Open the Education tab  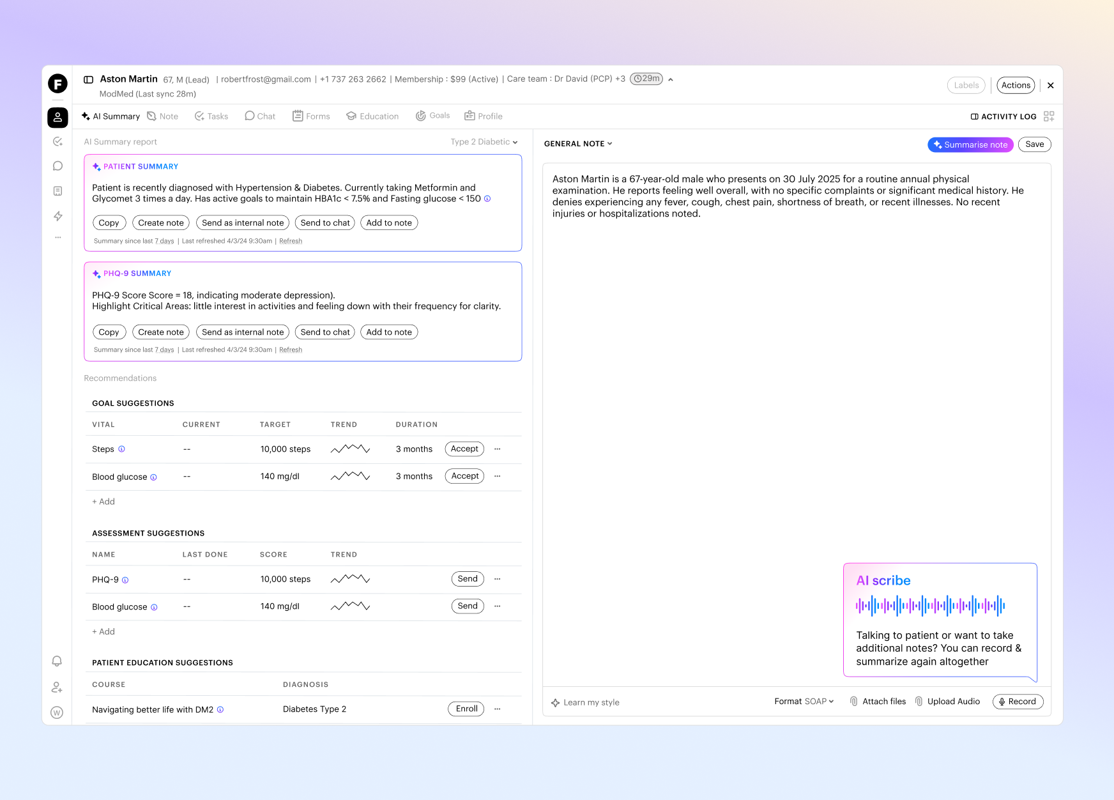(x=372, y=116)
